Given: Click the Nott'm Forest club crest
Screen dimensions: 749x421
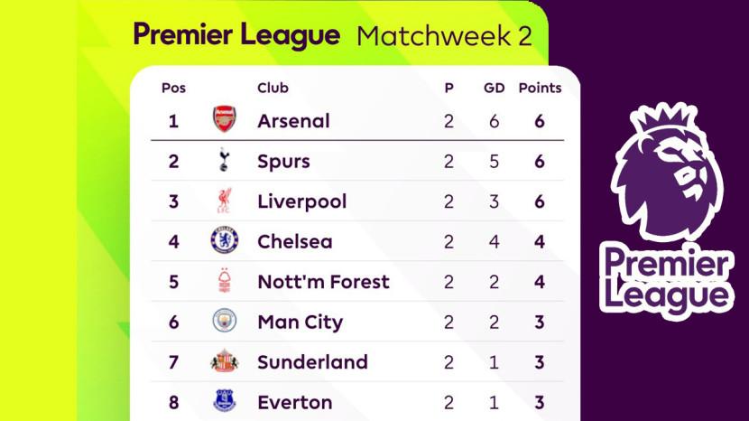Looking at the screenshot, I should coord(224,281).
